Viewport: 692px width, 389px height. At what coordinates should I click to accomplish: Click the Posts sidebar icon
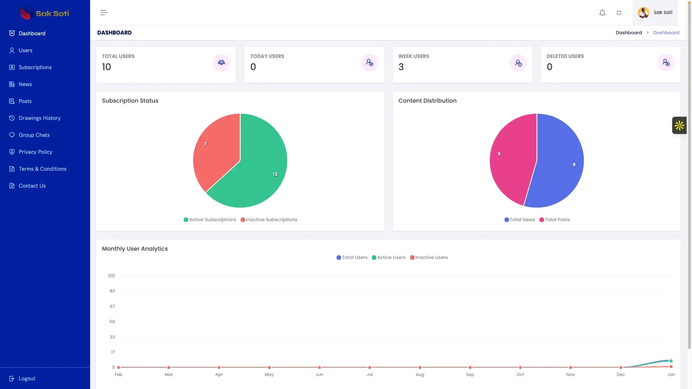(12, 101)
